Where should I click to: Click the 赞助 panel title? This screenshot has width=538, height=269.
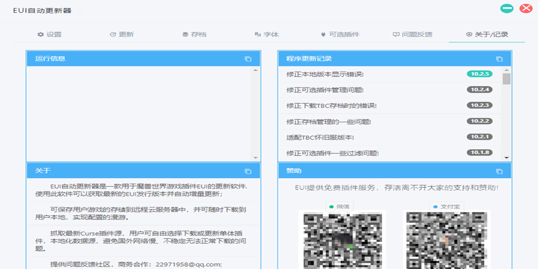click(x=294, y=171)
